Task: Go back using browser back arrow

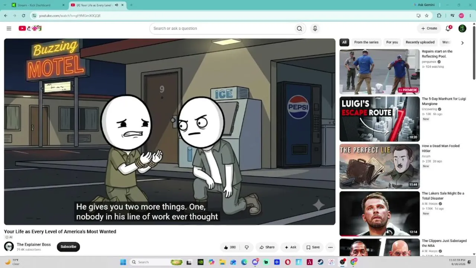Action: tap(6, 16)
